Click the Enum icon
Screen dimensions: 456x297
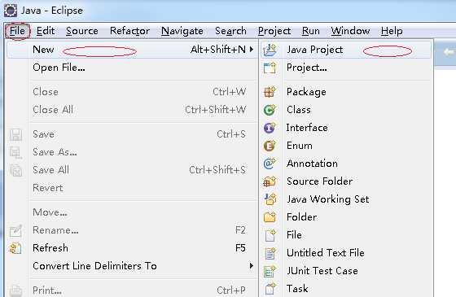coord(270,146)
